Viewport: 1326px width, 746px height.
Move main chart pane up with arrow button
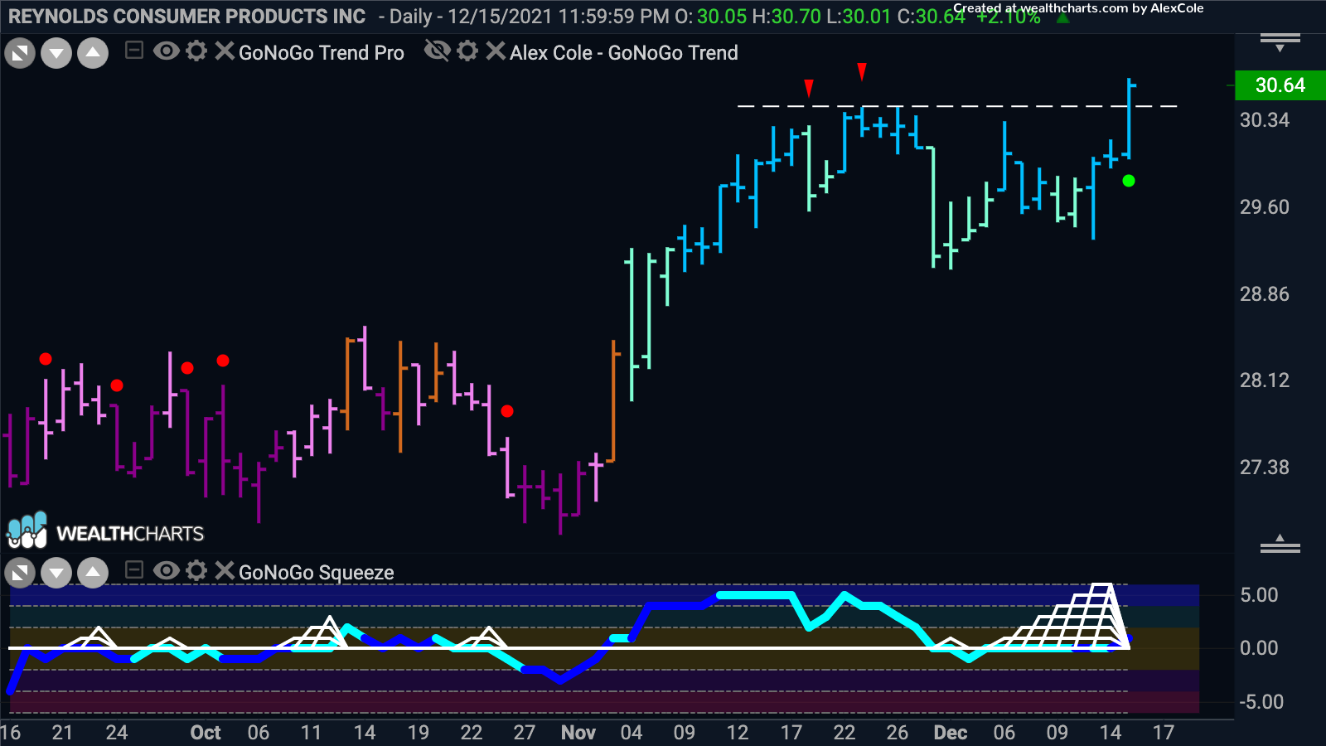(93, 54)
